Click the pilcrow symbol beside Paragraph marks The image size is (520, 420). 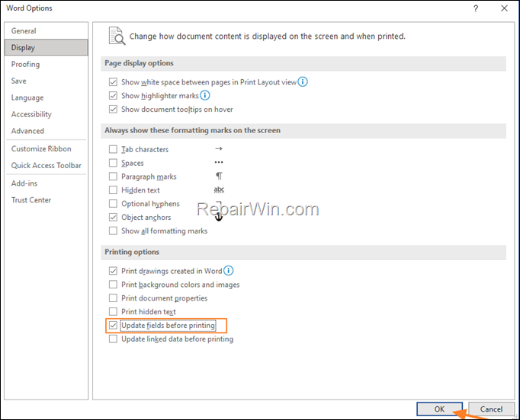pos(220,176)
